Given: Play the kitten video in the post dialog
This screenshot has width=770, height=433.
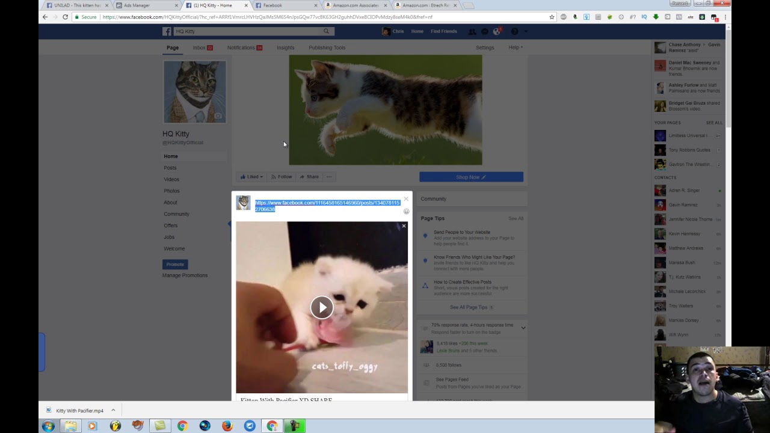Looking at the screenshot, I should point(322,307).
